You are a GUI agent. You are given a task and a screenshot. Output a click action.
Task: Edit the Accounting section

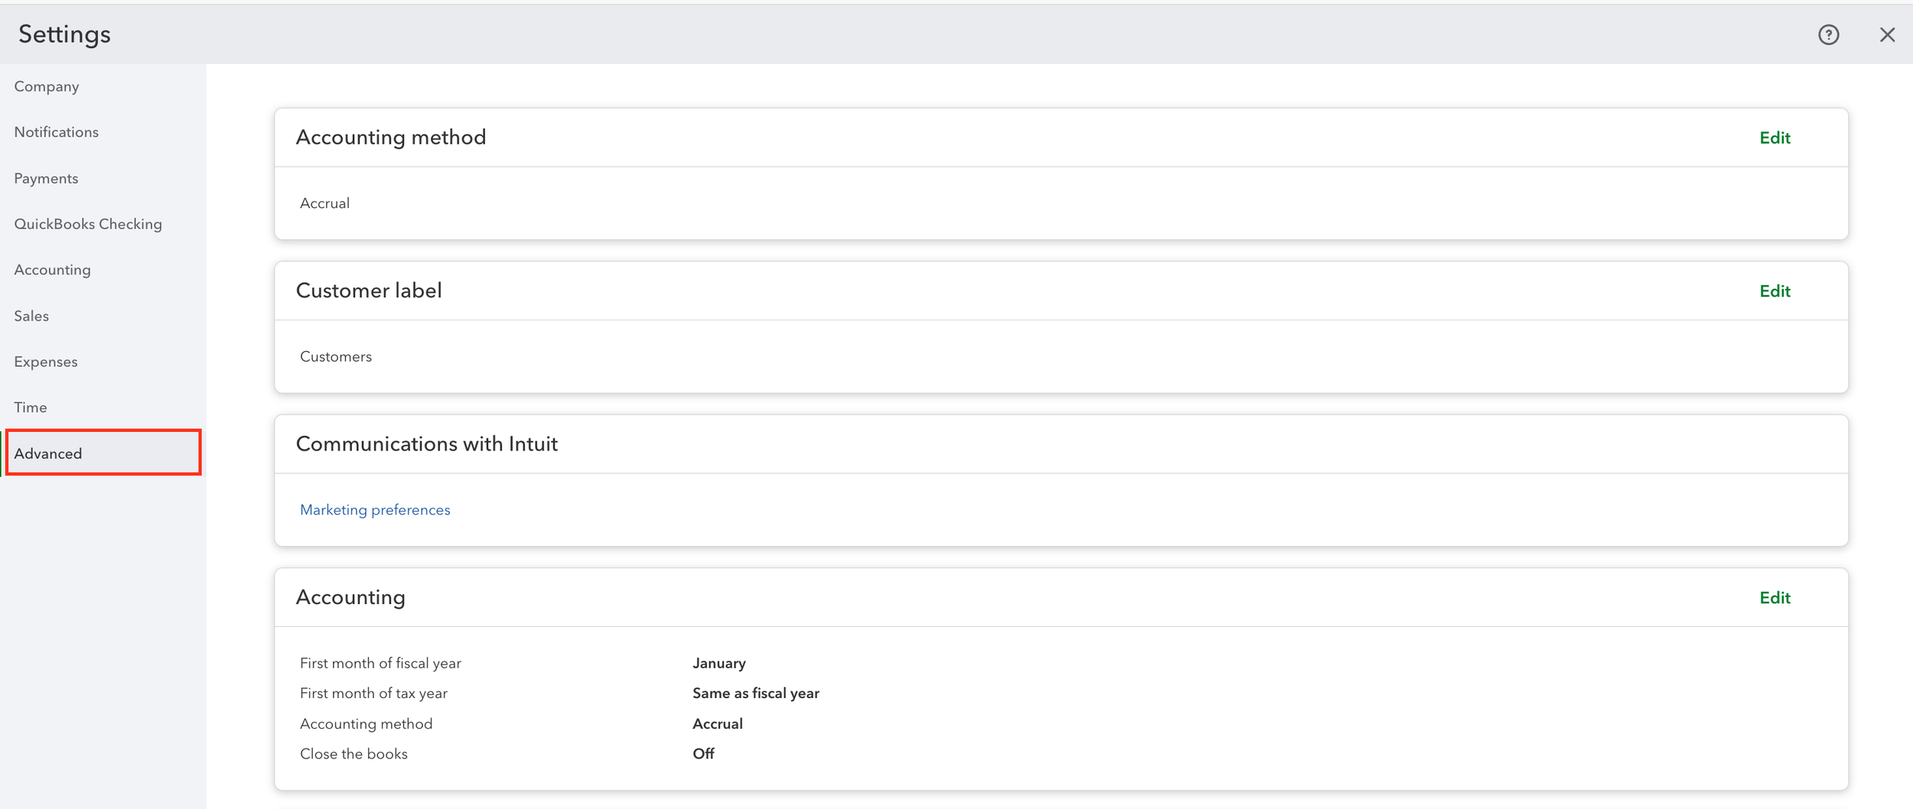[x=1775, y=597]
